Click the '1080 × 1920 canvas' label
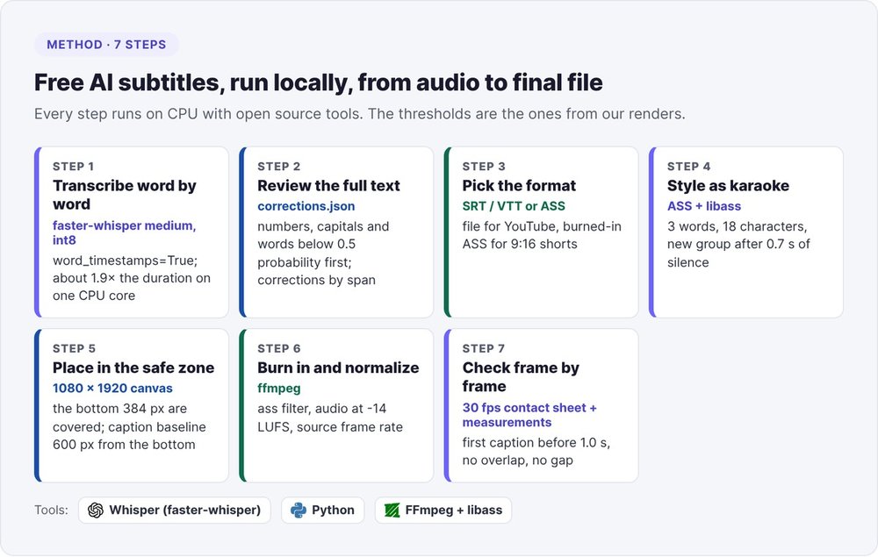Screen dimensions: 878x557 (112, 388)
